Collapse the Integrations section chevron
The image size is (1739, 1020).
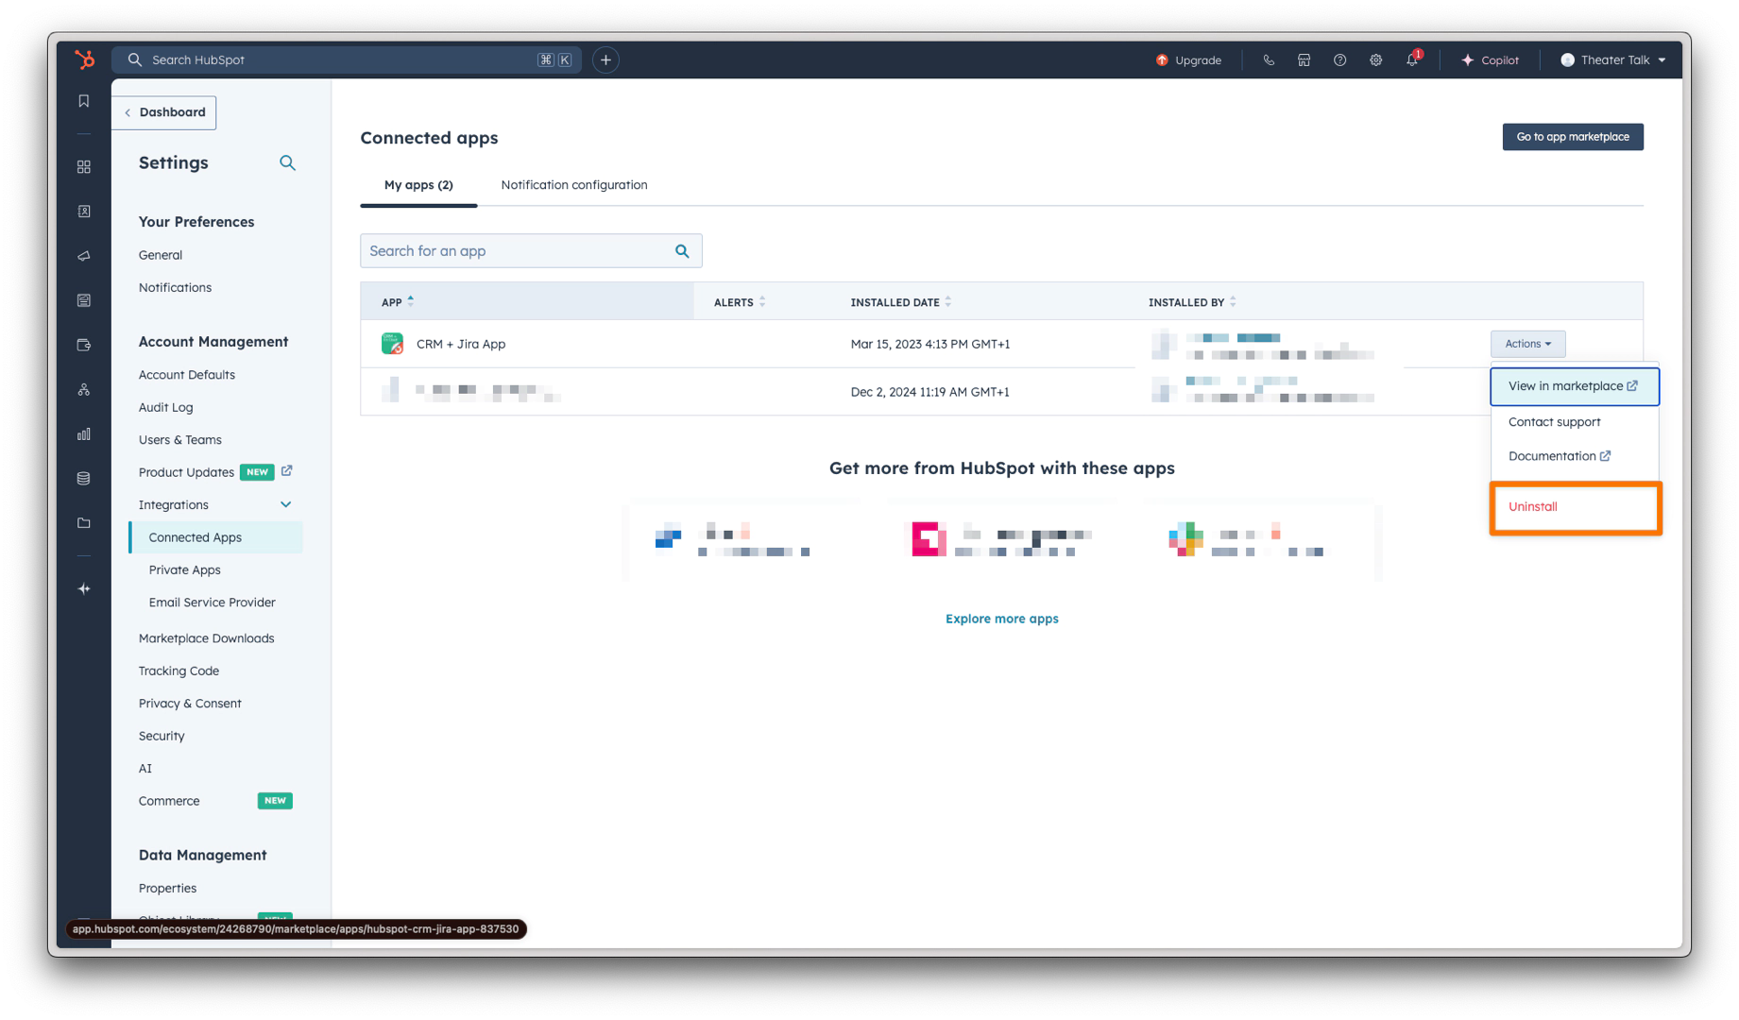(285, 504)
